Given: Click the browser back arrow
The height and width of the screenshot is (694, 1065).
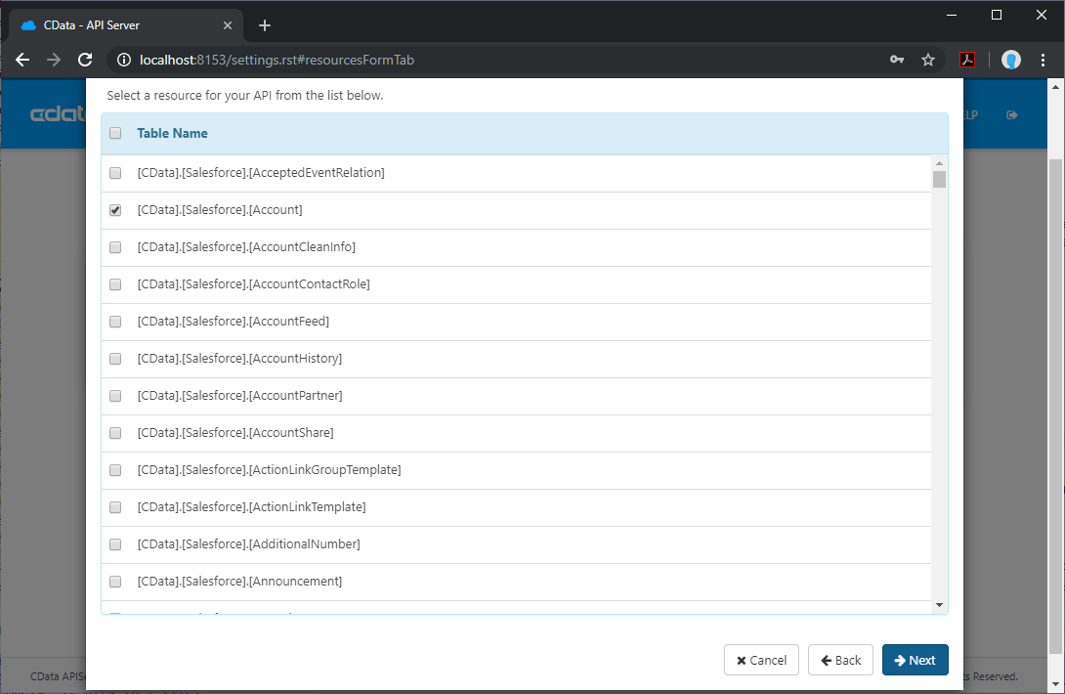Looking at the screenshot, I should 22,60.
